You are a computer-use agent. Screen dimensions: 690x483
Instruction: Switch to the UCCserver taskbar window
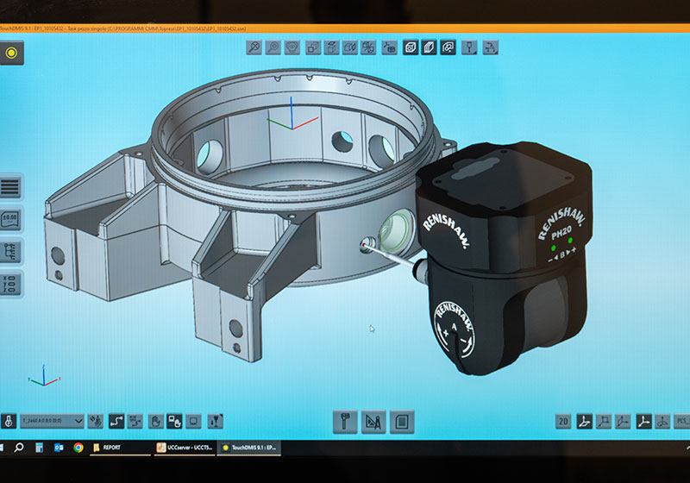tap(185, 448)
